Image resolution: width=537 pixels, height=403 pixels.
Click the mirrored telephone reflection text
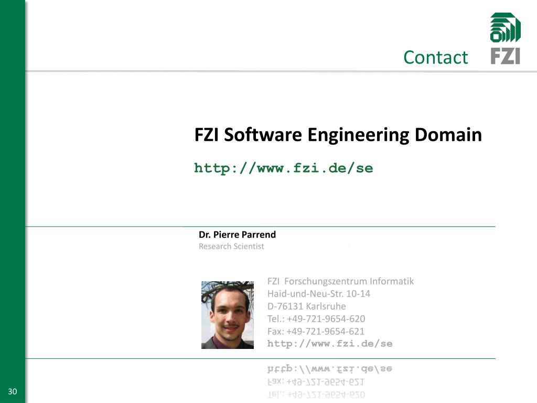[316, 394]
